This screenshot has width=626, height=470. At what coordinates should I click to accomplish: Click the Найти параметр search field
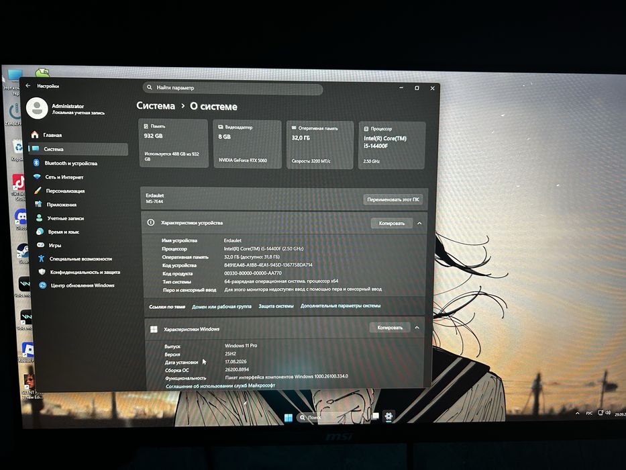[233, 88]
